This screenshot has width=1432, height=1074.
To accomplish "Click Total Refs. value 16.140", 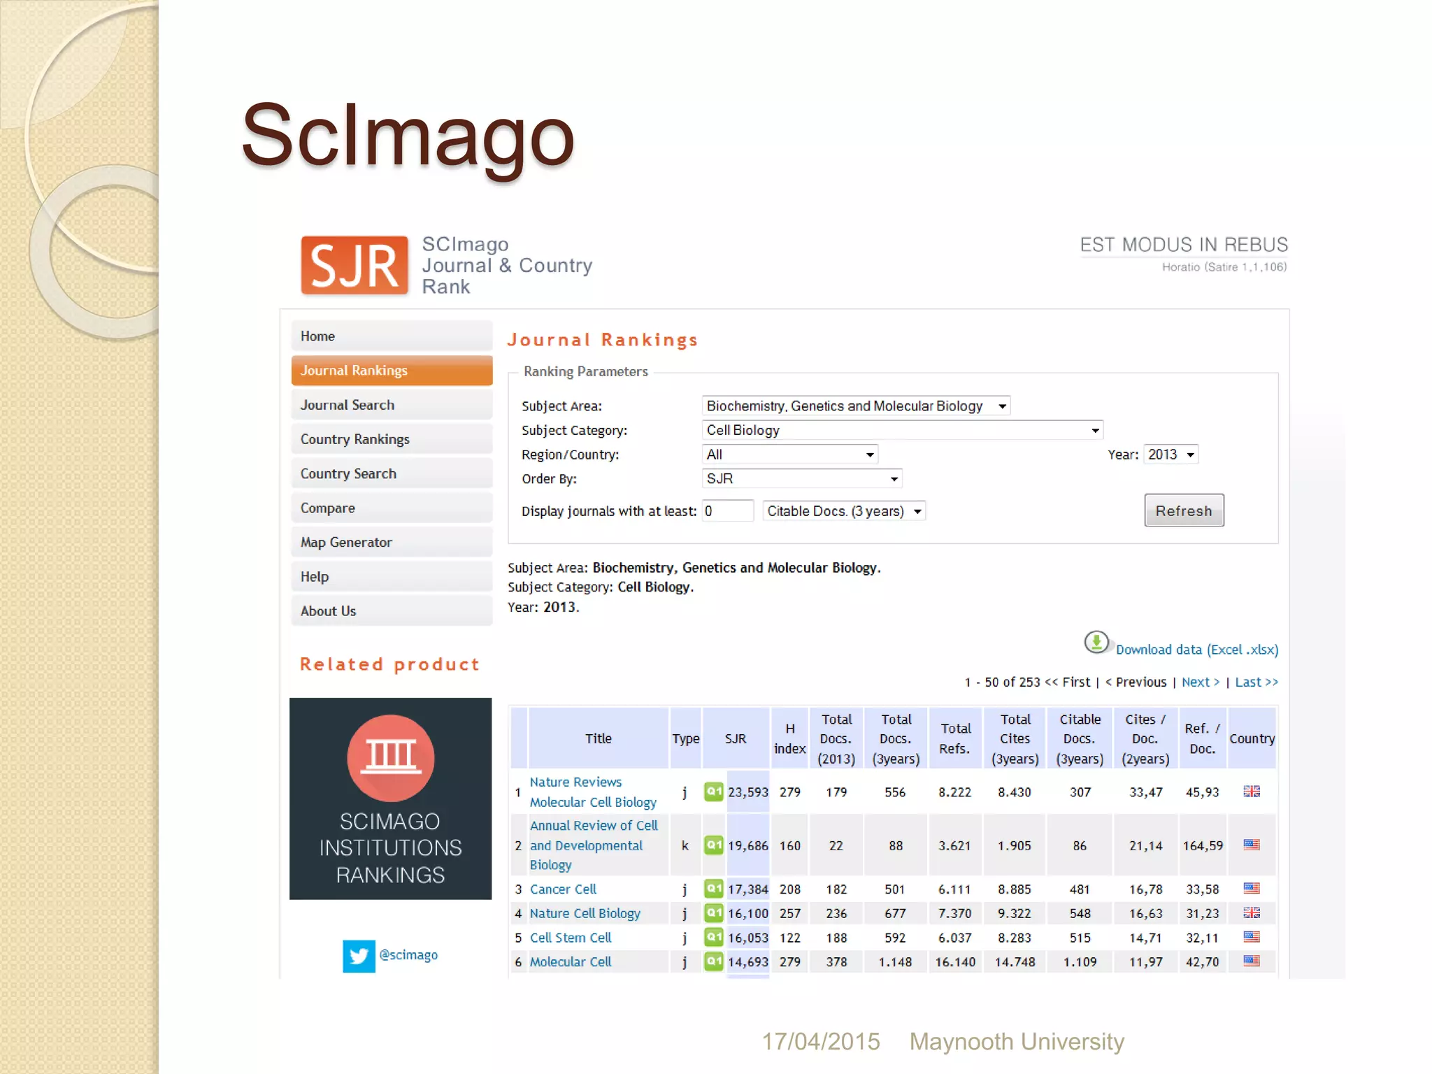I will (x=955, y=961).
